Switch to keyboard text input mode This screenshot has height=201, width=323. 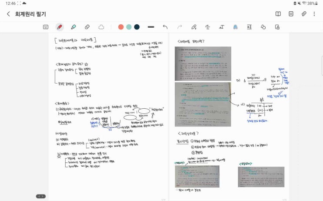tap(46, 27)
